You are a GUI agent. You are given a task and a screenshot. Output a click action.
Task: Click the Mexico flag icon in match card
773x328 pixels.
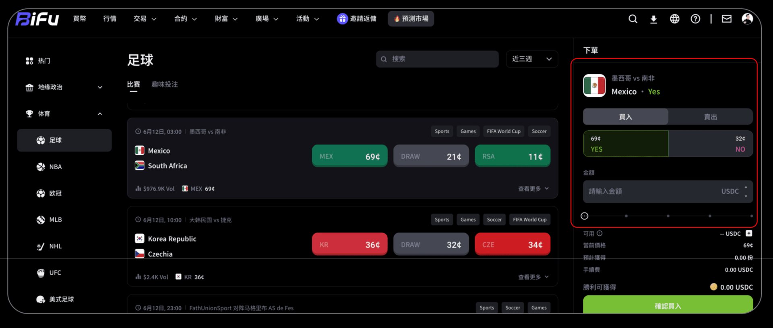point(140,150)
